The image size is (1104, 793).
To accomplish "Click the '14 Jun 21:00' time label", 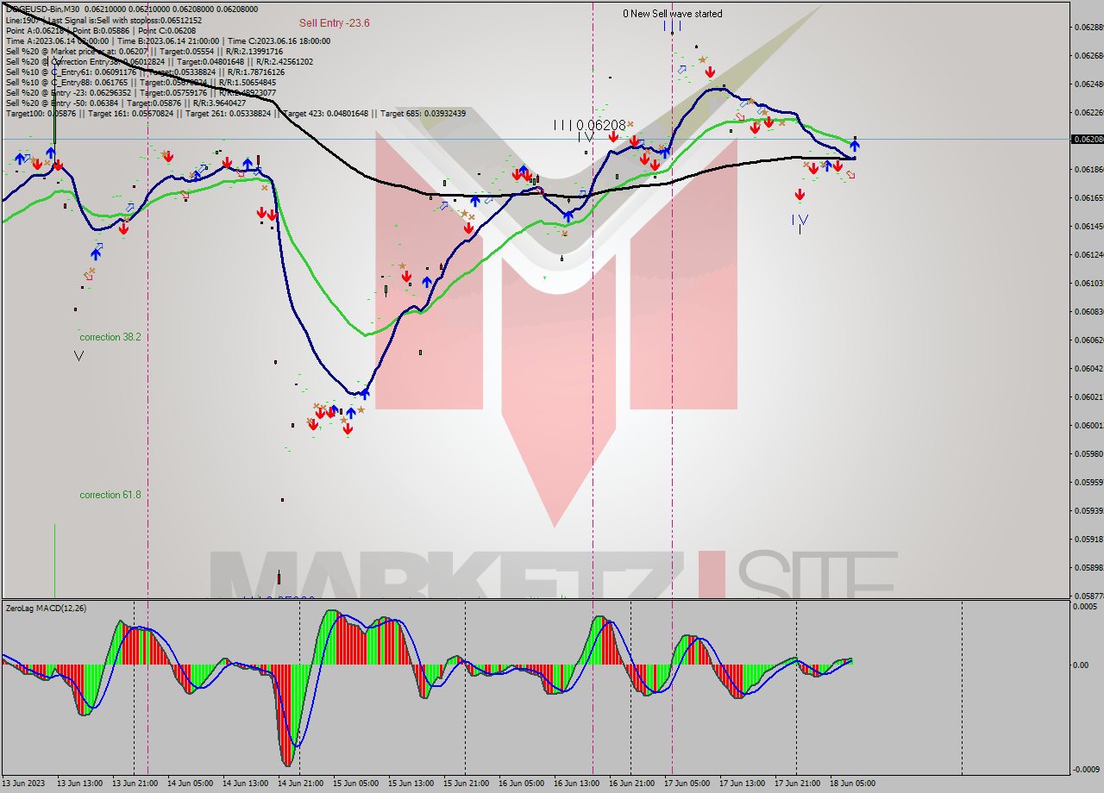I will (299, 784).
